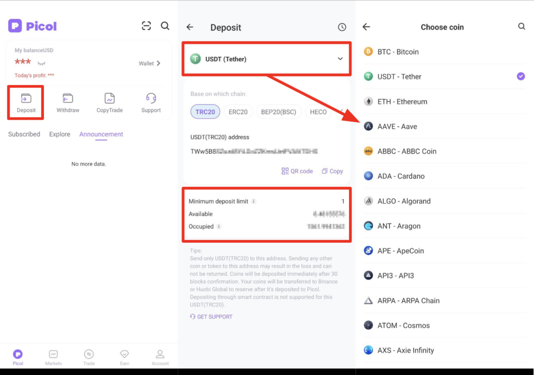Open deposit history clock icon

[x=342, y=27]
